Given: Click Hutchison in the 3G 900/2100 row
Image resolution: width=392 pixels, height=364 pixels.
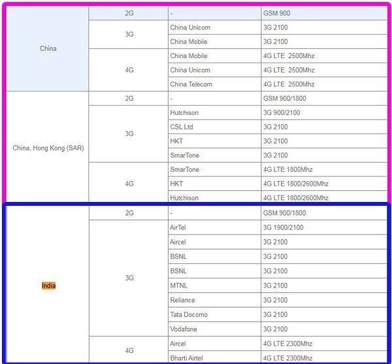Looking at the screenshot, I should pos(214,112).
